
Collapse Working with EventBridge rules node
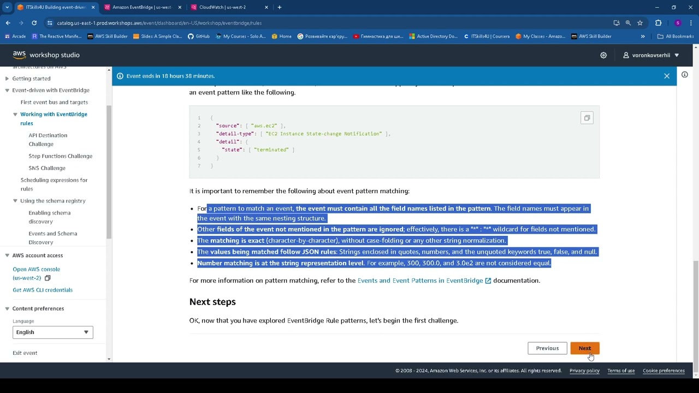[x=15, y=115]
